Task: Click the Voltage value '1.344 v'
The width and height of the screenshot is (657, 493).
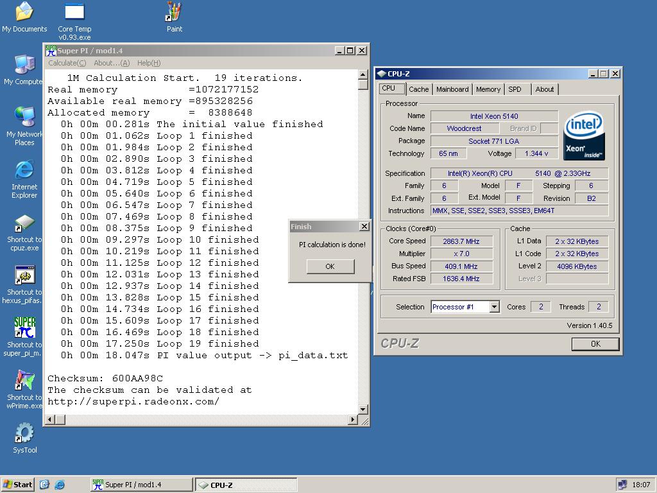Action: 537,153
